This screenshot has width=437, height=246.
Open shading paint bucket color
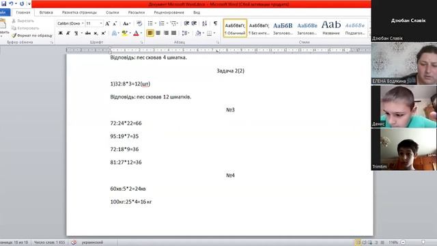click(198, 33)
